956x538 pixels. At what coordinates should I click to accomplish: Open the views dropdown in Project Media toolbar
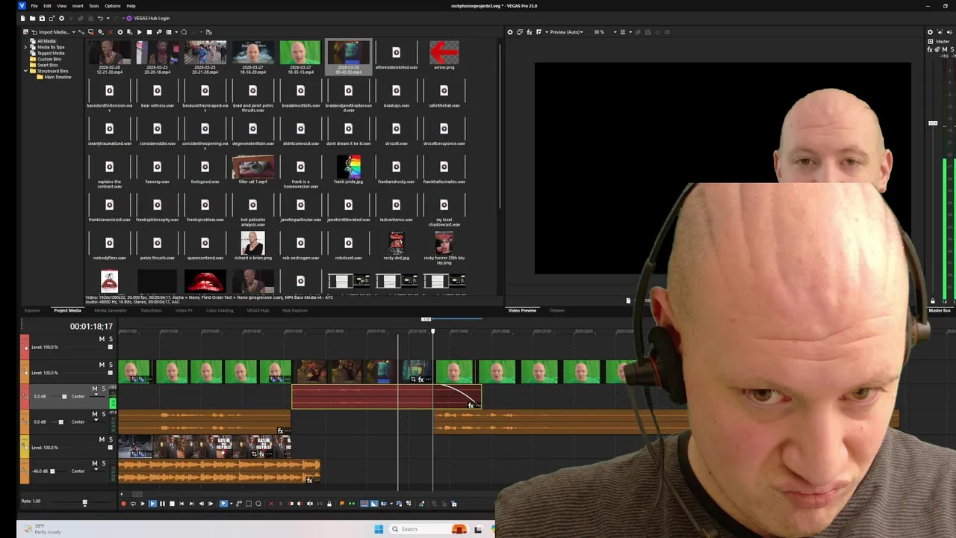[176, 32]
